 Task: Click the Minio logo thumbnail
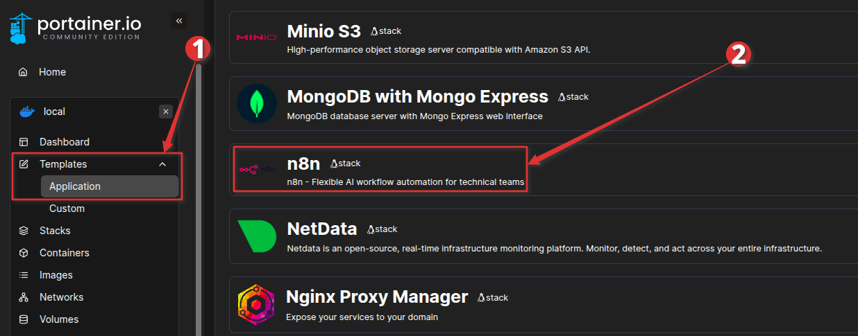pos(256,37)
